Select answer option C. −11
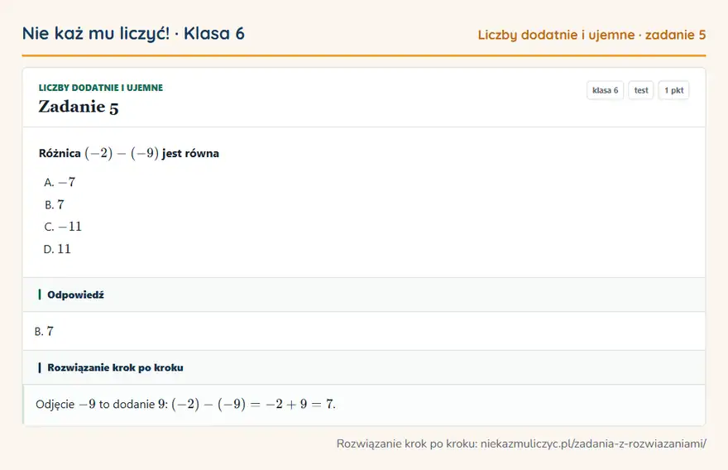 tap(63, 227)
